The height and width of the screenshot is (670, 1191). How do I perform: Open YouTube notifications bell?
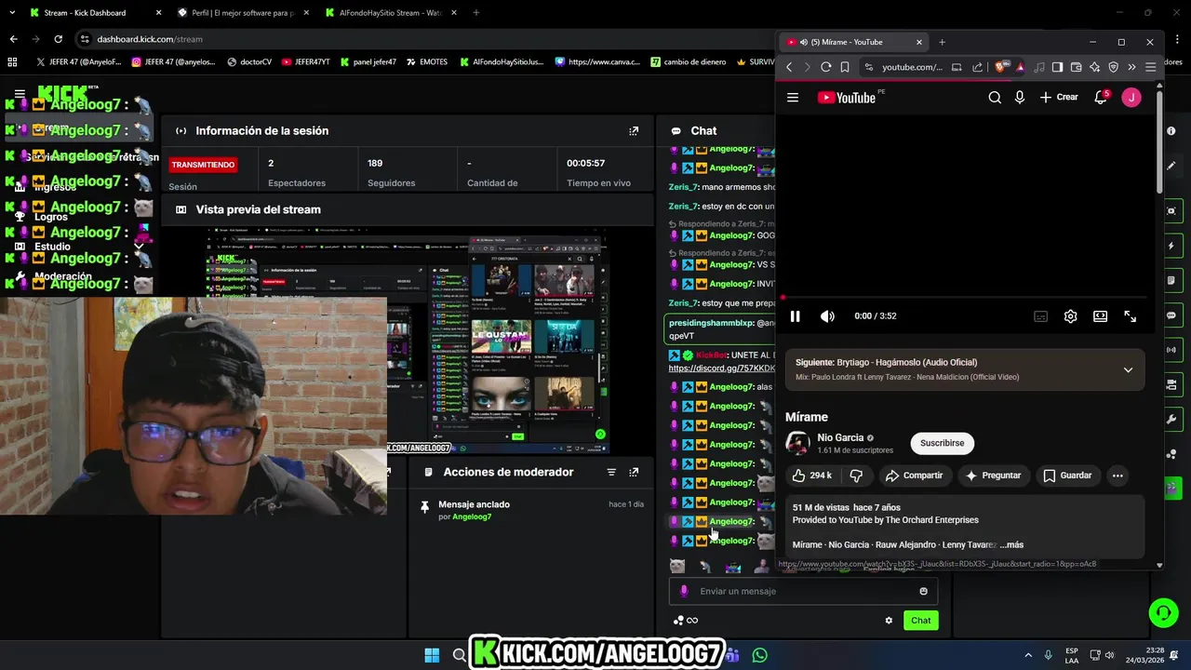click(x=1101, y=98)
